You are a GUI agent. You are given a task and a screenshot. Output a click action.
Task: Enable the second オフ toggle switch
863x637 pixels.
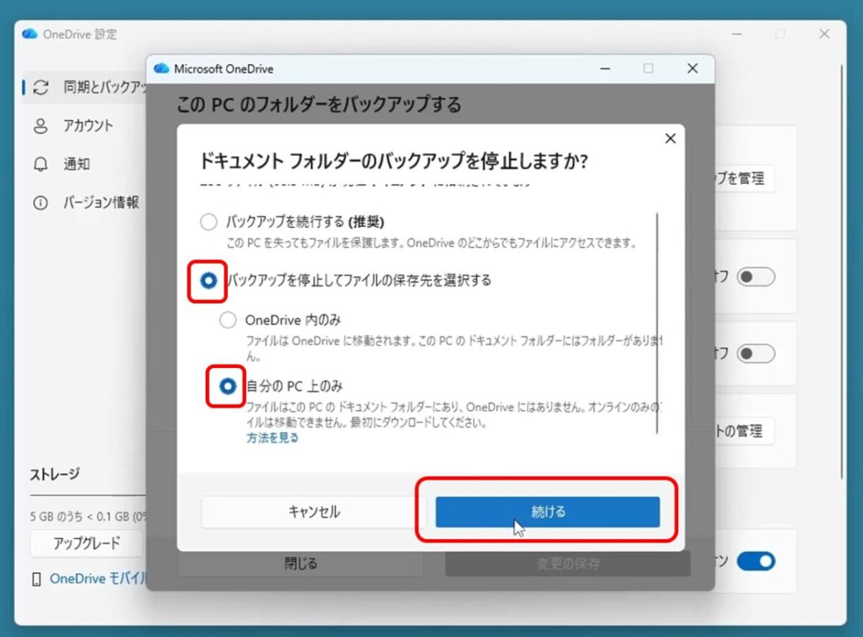click(x=755, y=354)
